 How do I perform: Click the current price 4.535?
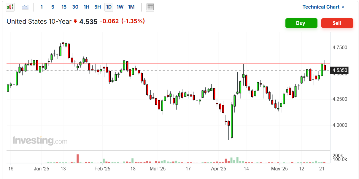(x=88, y=21)
